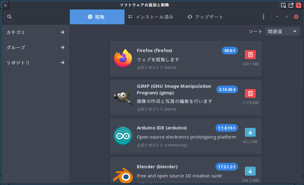This screenshot has width=304, height=185.
Task: Click Arduino version badge 1:1.8.19-1
Action: [x=227, y=128]
